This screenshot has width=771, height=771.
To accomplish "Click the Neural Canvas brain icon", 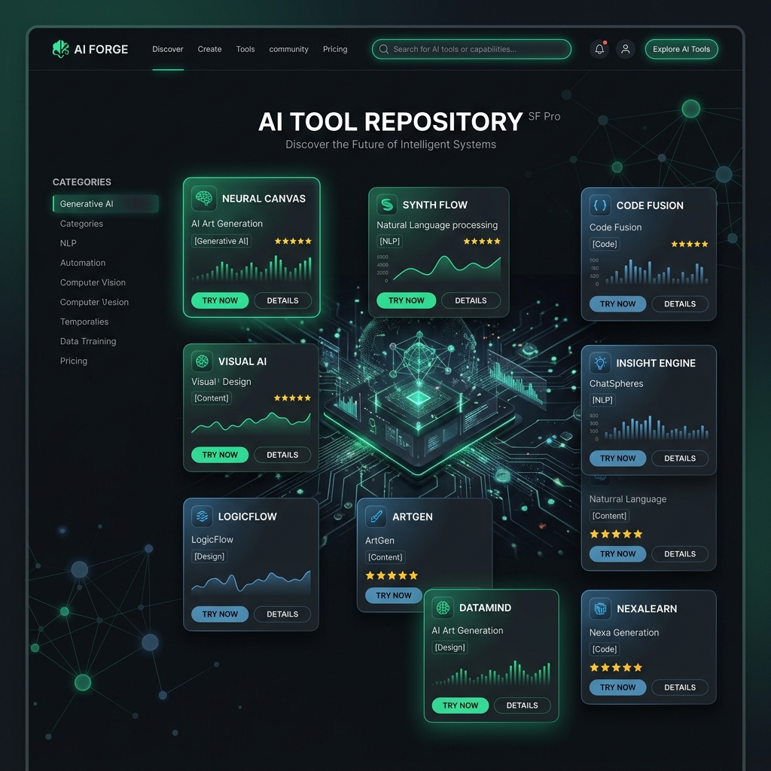I will click(x=203, y=198).
